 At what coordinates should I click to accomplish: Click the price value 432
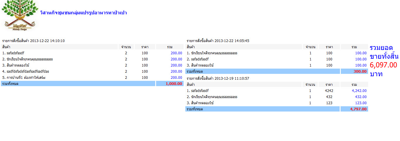(x=329, y=97)
